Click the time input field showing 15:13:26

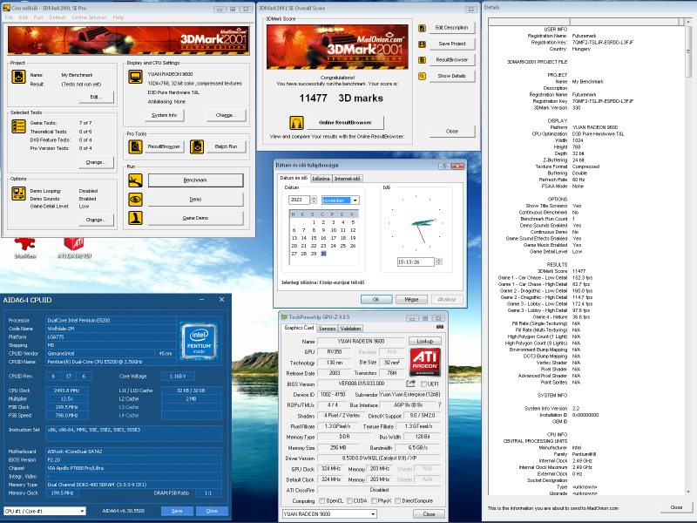tap(416, 262)
